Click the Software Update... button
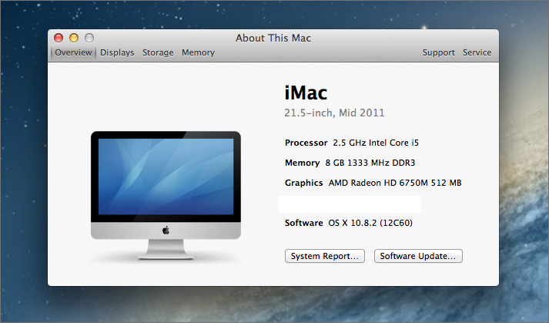Screen dimensions: 549x323 coord(418,256)
